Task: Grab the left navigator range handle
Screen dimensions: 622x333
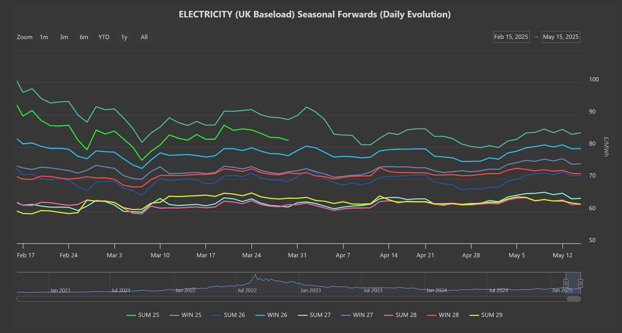Action: tap(566, 283)
